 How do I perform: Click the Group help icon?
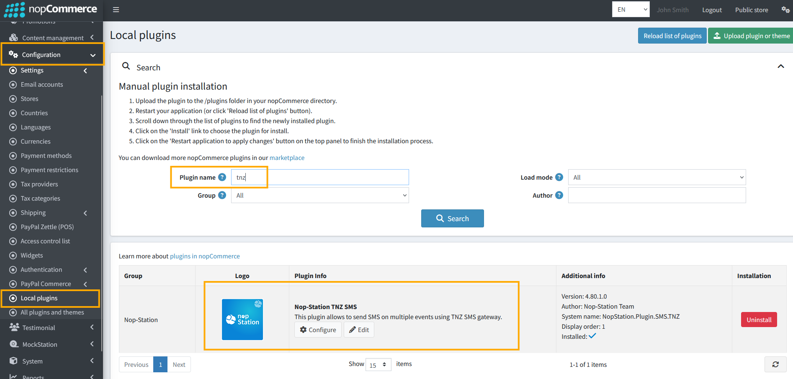222,195
